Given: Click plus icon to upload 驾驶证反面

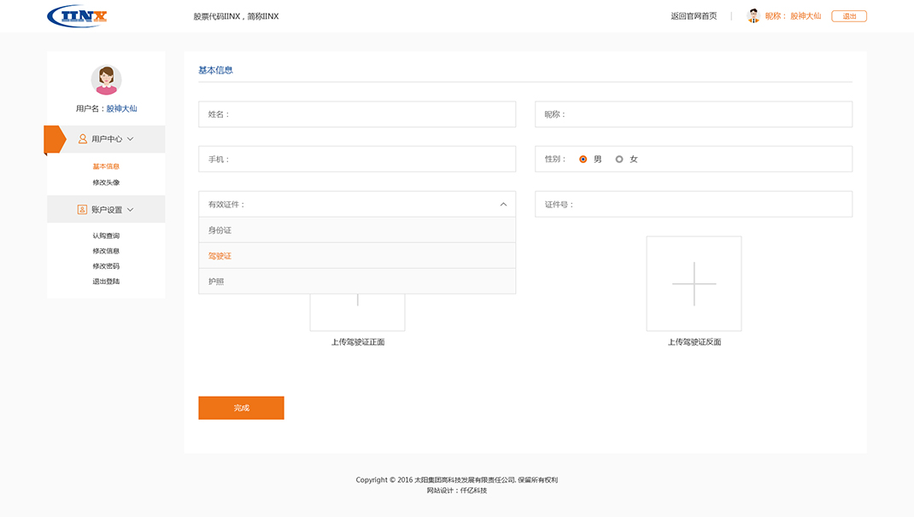Looking at the screenshot, I should [694, 283].
